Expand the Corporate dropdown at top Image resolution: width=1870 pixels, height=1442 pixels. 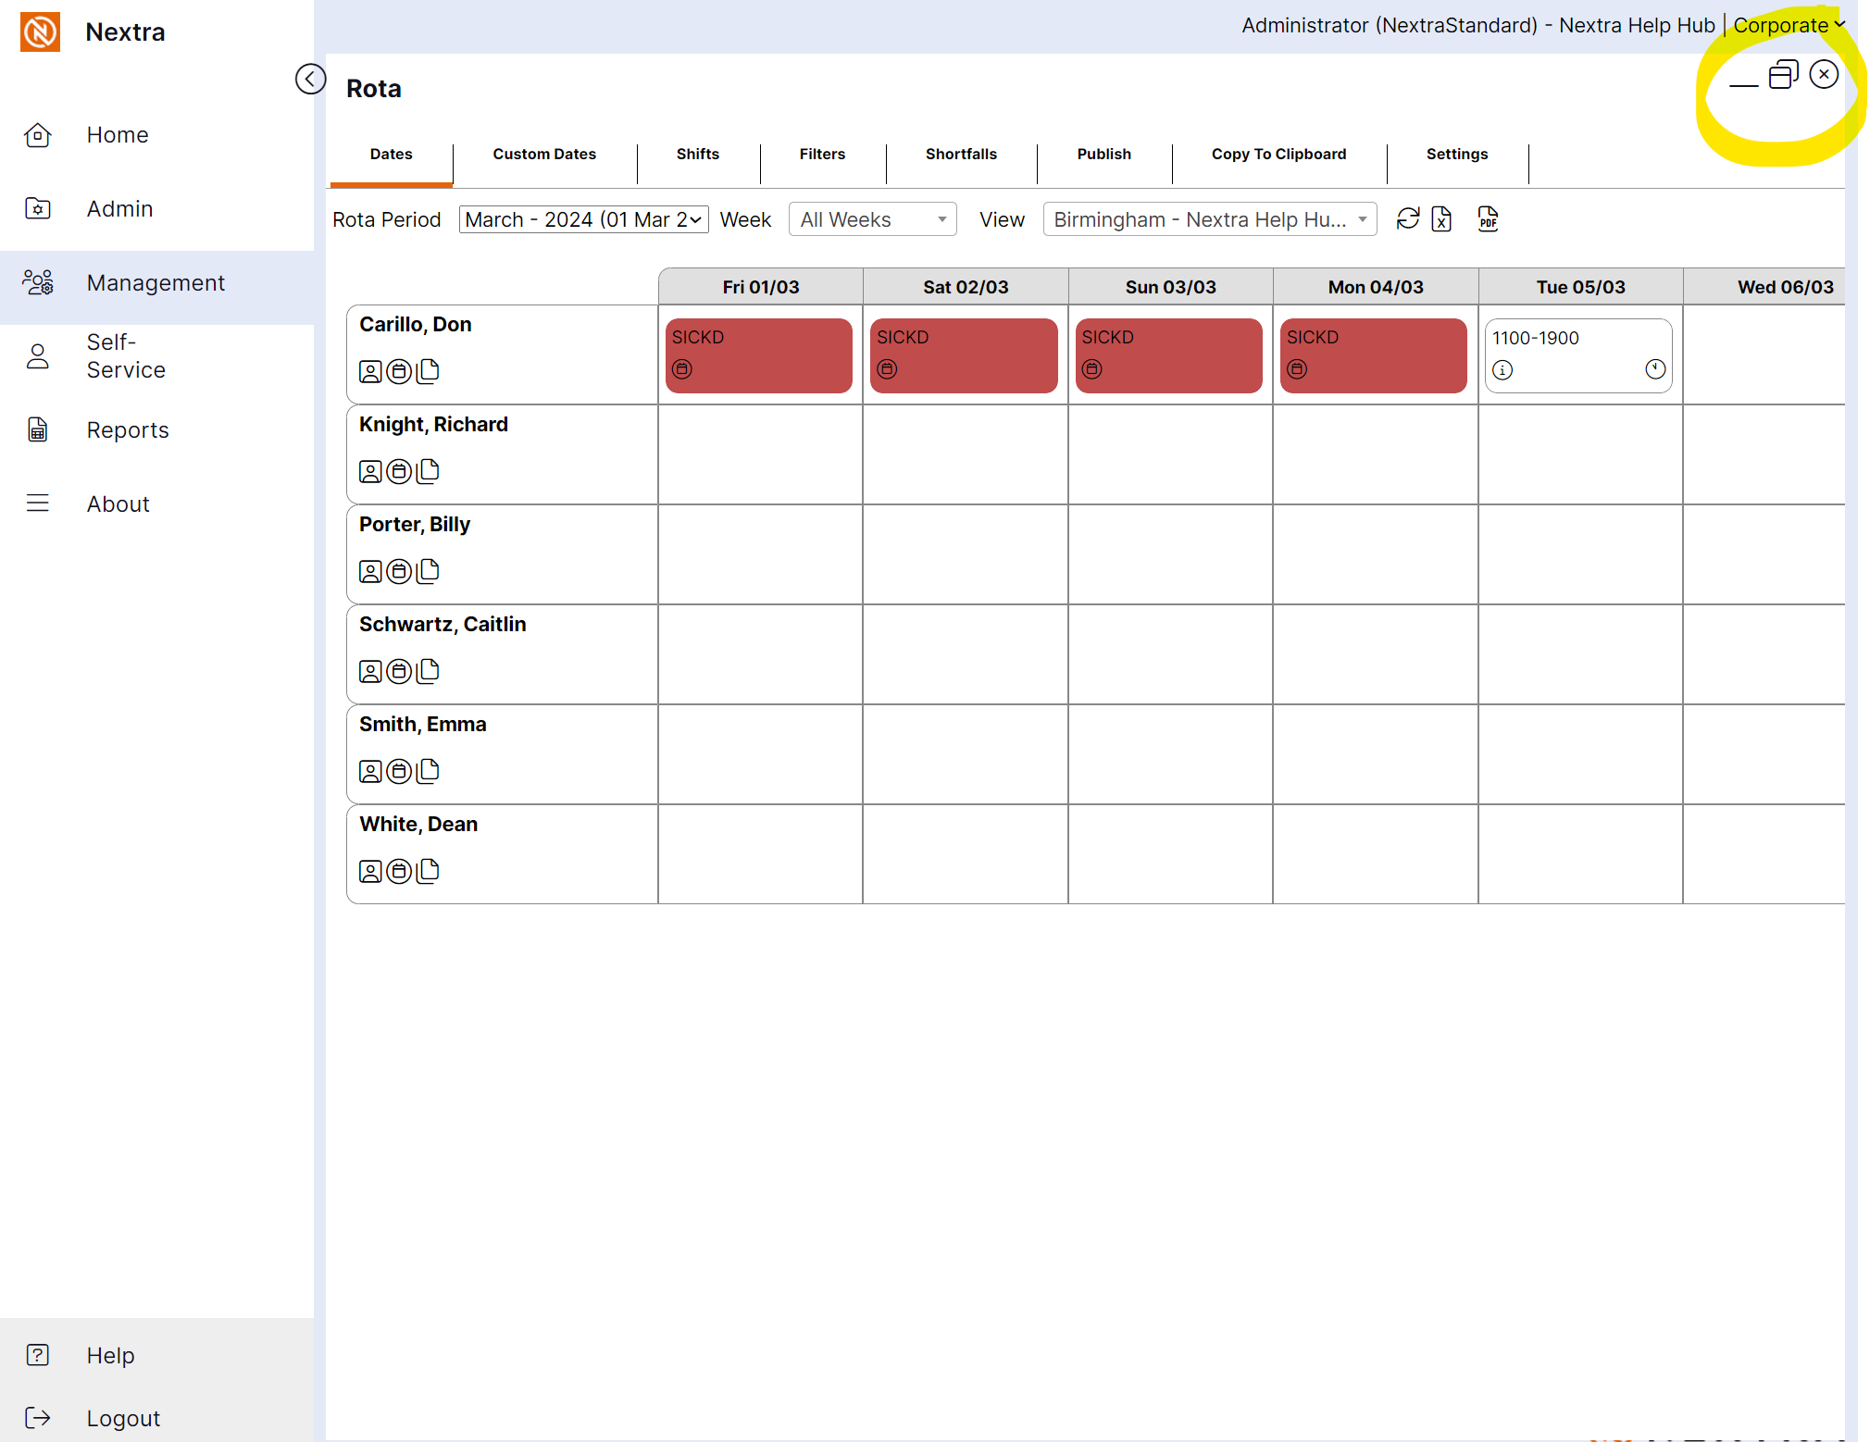click(1789, 26)
